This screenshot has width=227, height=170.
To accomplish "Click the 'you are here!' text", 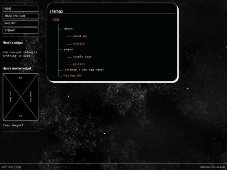I will coord(93,70).
